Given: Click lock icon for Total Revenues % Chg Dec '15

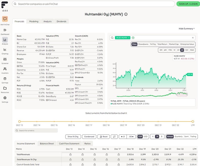Looking at the screenshot, I should (95, 159).
